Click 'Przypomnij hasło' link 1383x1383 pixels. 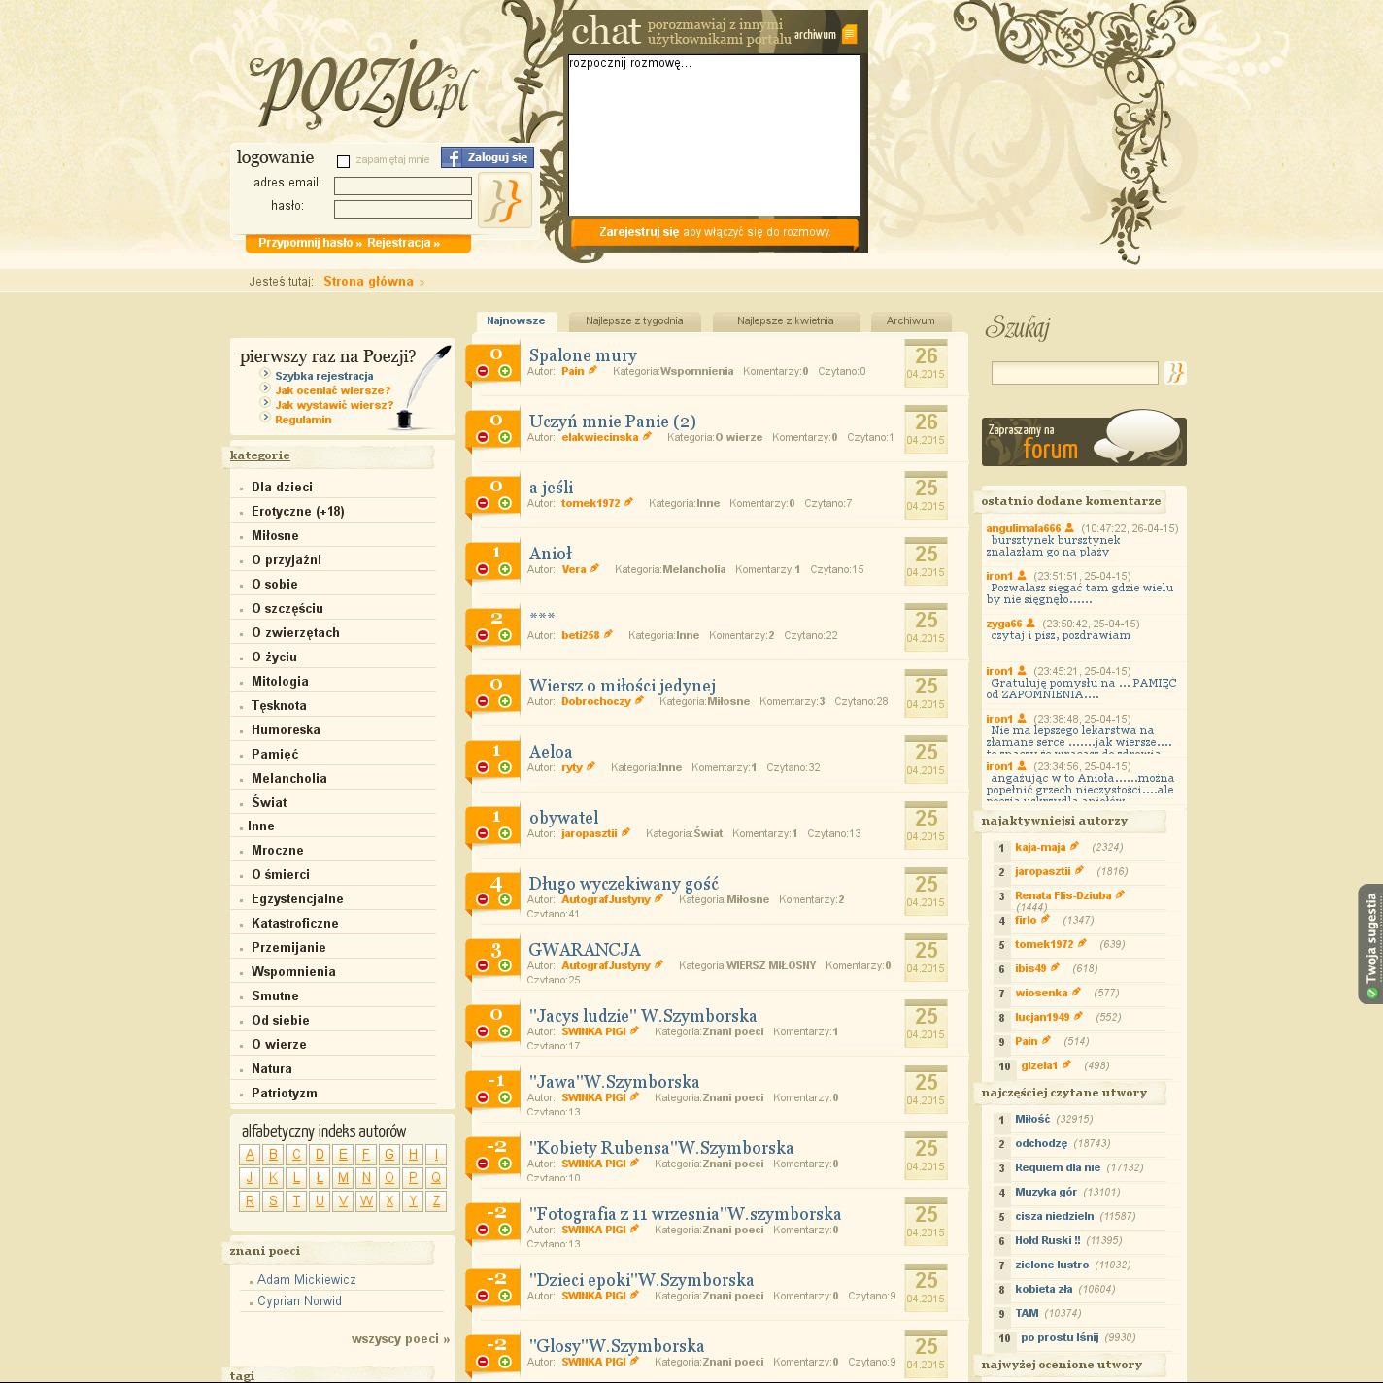click(x=310, y=243)
